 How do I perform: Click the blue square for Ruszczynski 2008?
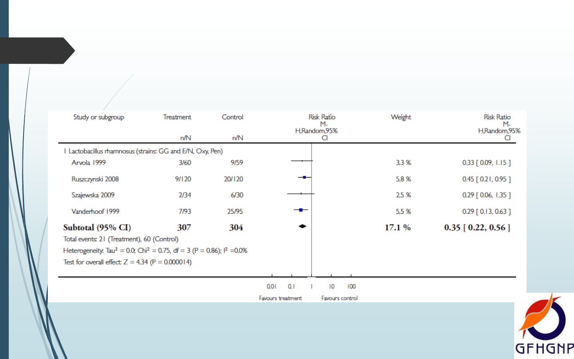[x=305, y=177]
